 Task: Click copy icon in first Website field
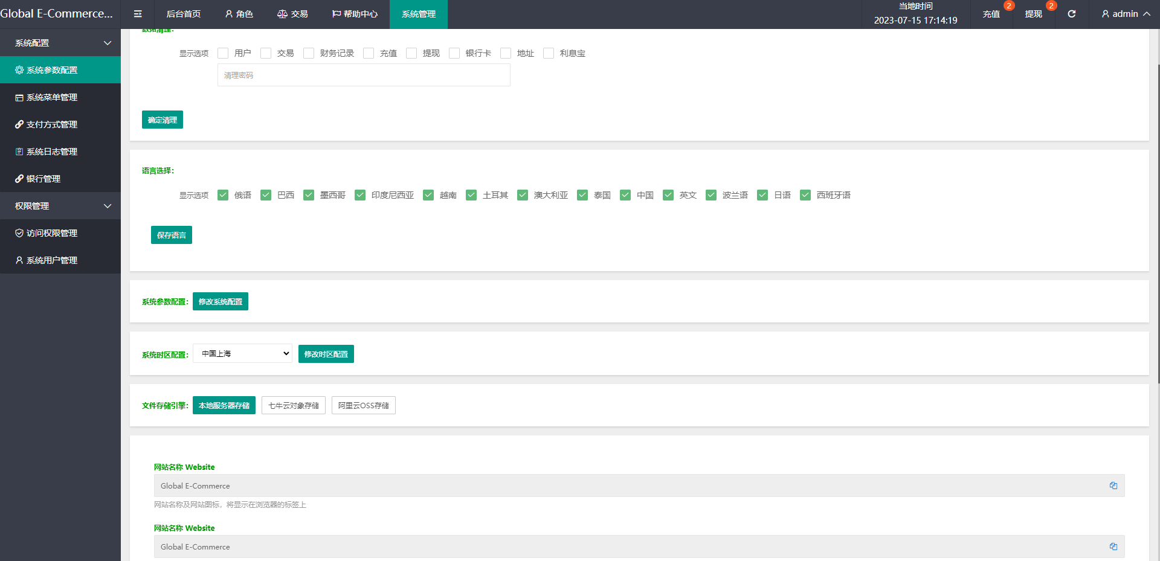pos(1113,486)
